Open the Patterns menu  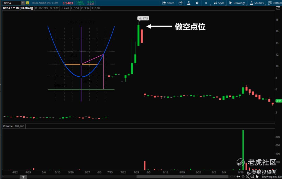click(x=275, y=3)
